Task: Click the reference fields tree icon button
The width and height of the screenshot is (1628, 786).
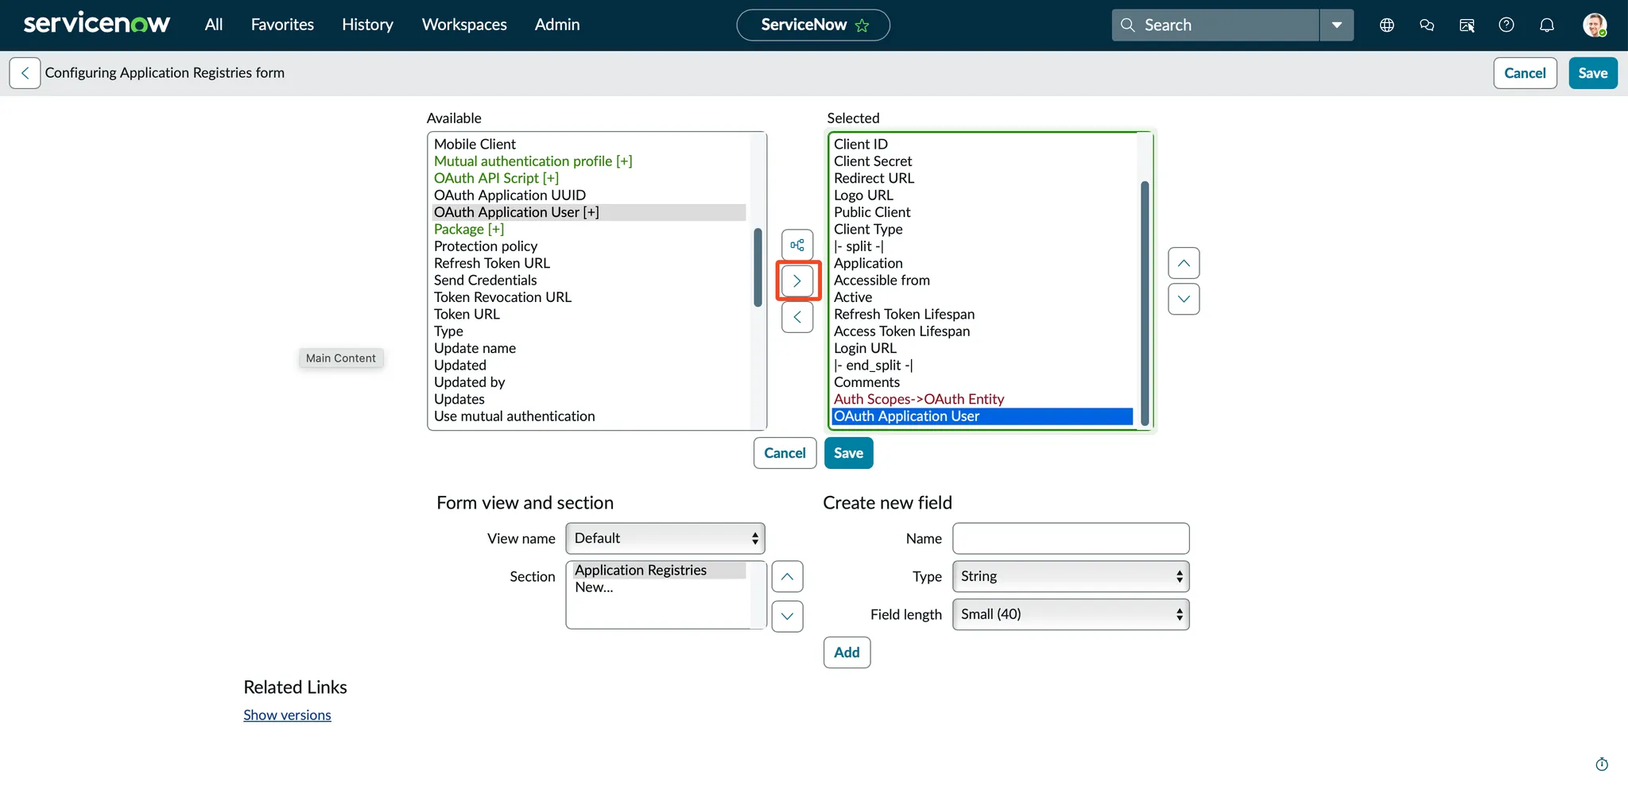Action: 797,245
